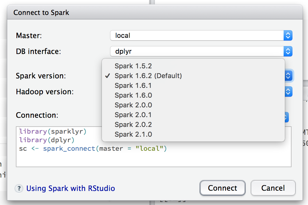Pick Spark 2.1.0 from the menu
This screenshot has height=205, width=308.
[x=193, y=135]
